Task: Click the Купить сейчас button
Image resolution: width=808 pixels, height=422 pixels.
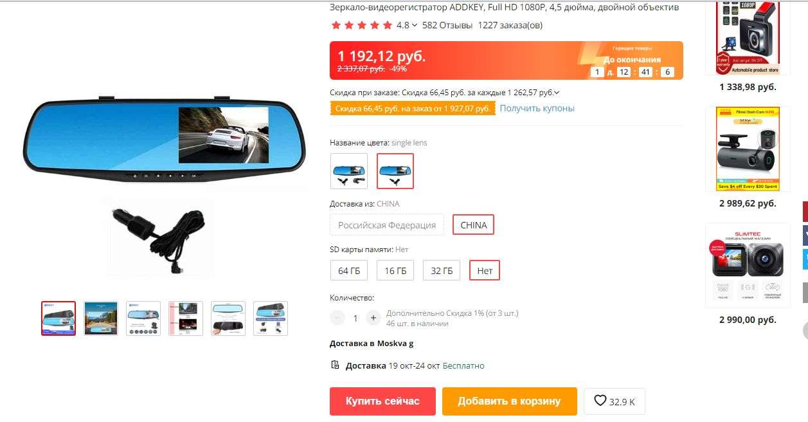Action: click(382, 401)
